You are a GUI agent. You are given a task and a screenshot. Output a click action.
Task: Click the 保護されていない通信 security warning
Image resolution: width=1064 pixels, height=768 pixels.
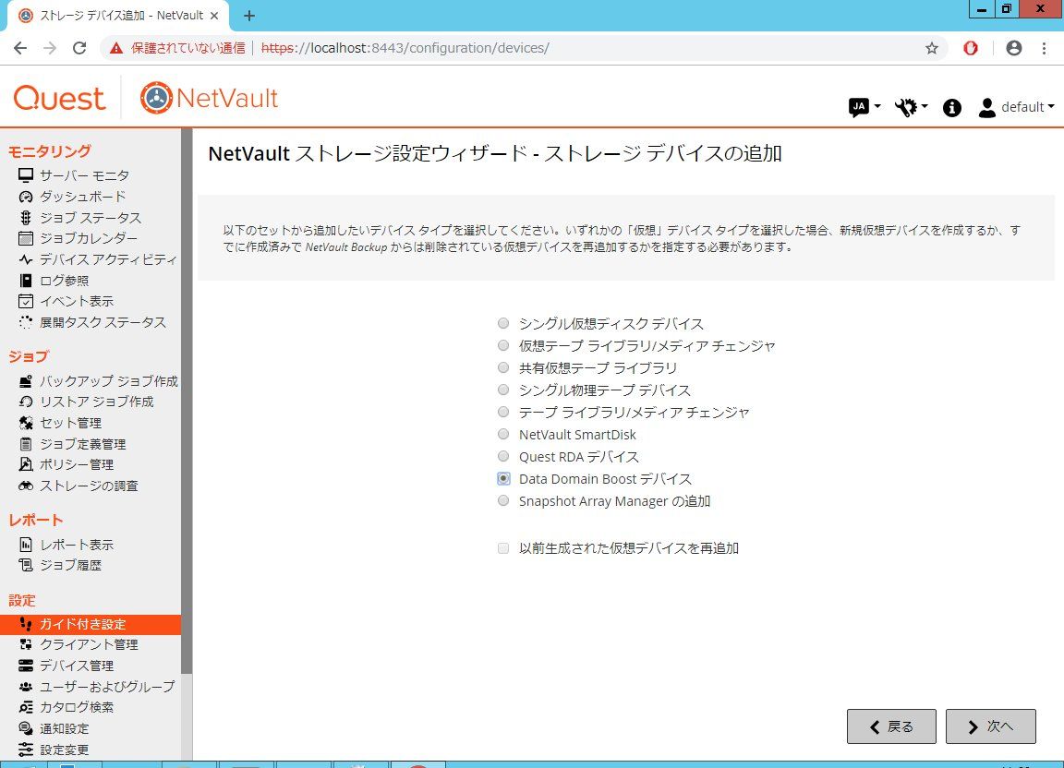[177, 48]
